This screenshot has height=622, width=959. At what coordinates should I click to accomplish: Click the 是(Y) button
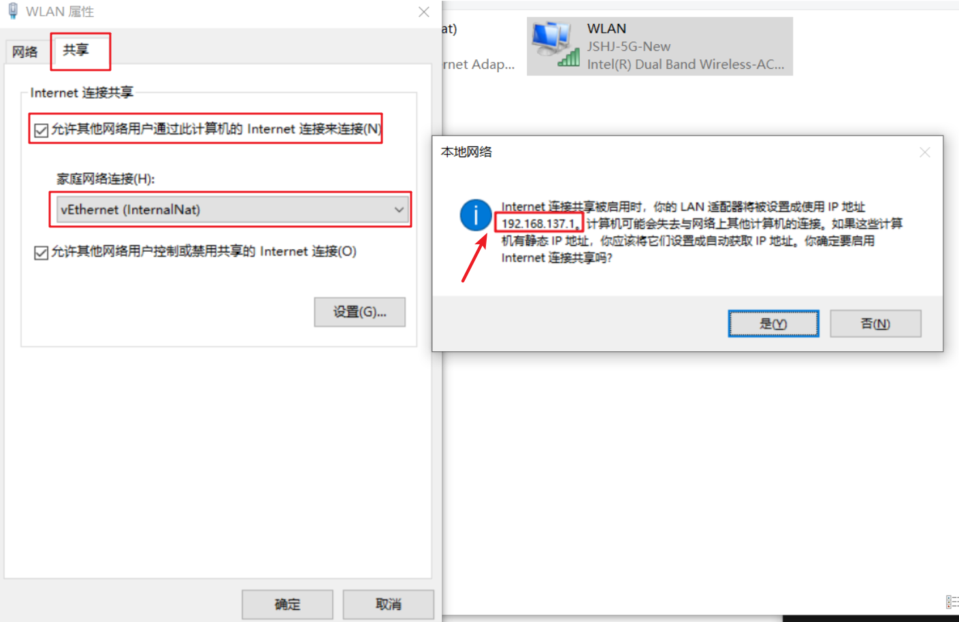pyautogui.click(x=773, y=324)
